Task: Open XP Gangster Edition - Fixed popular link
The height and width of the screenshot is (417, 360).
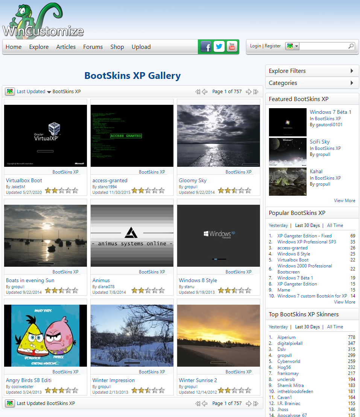Action: coord(304,236)
